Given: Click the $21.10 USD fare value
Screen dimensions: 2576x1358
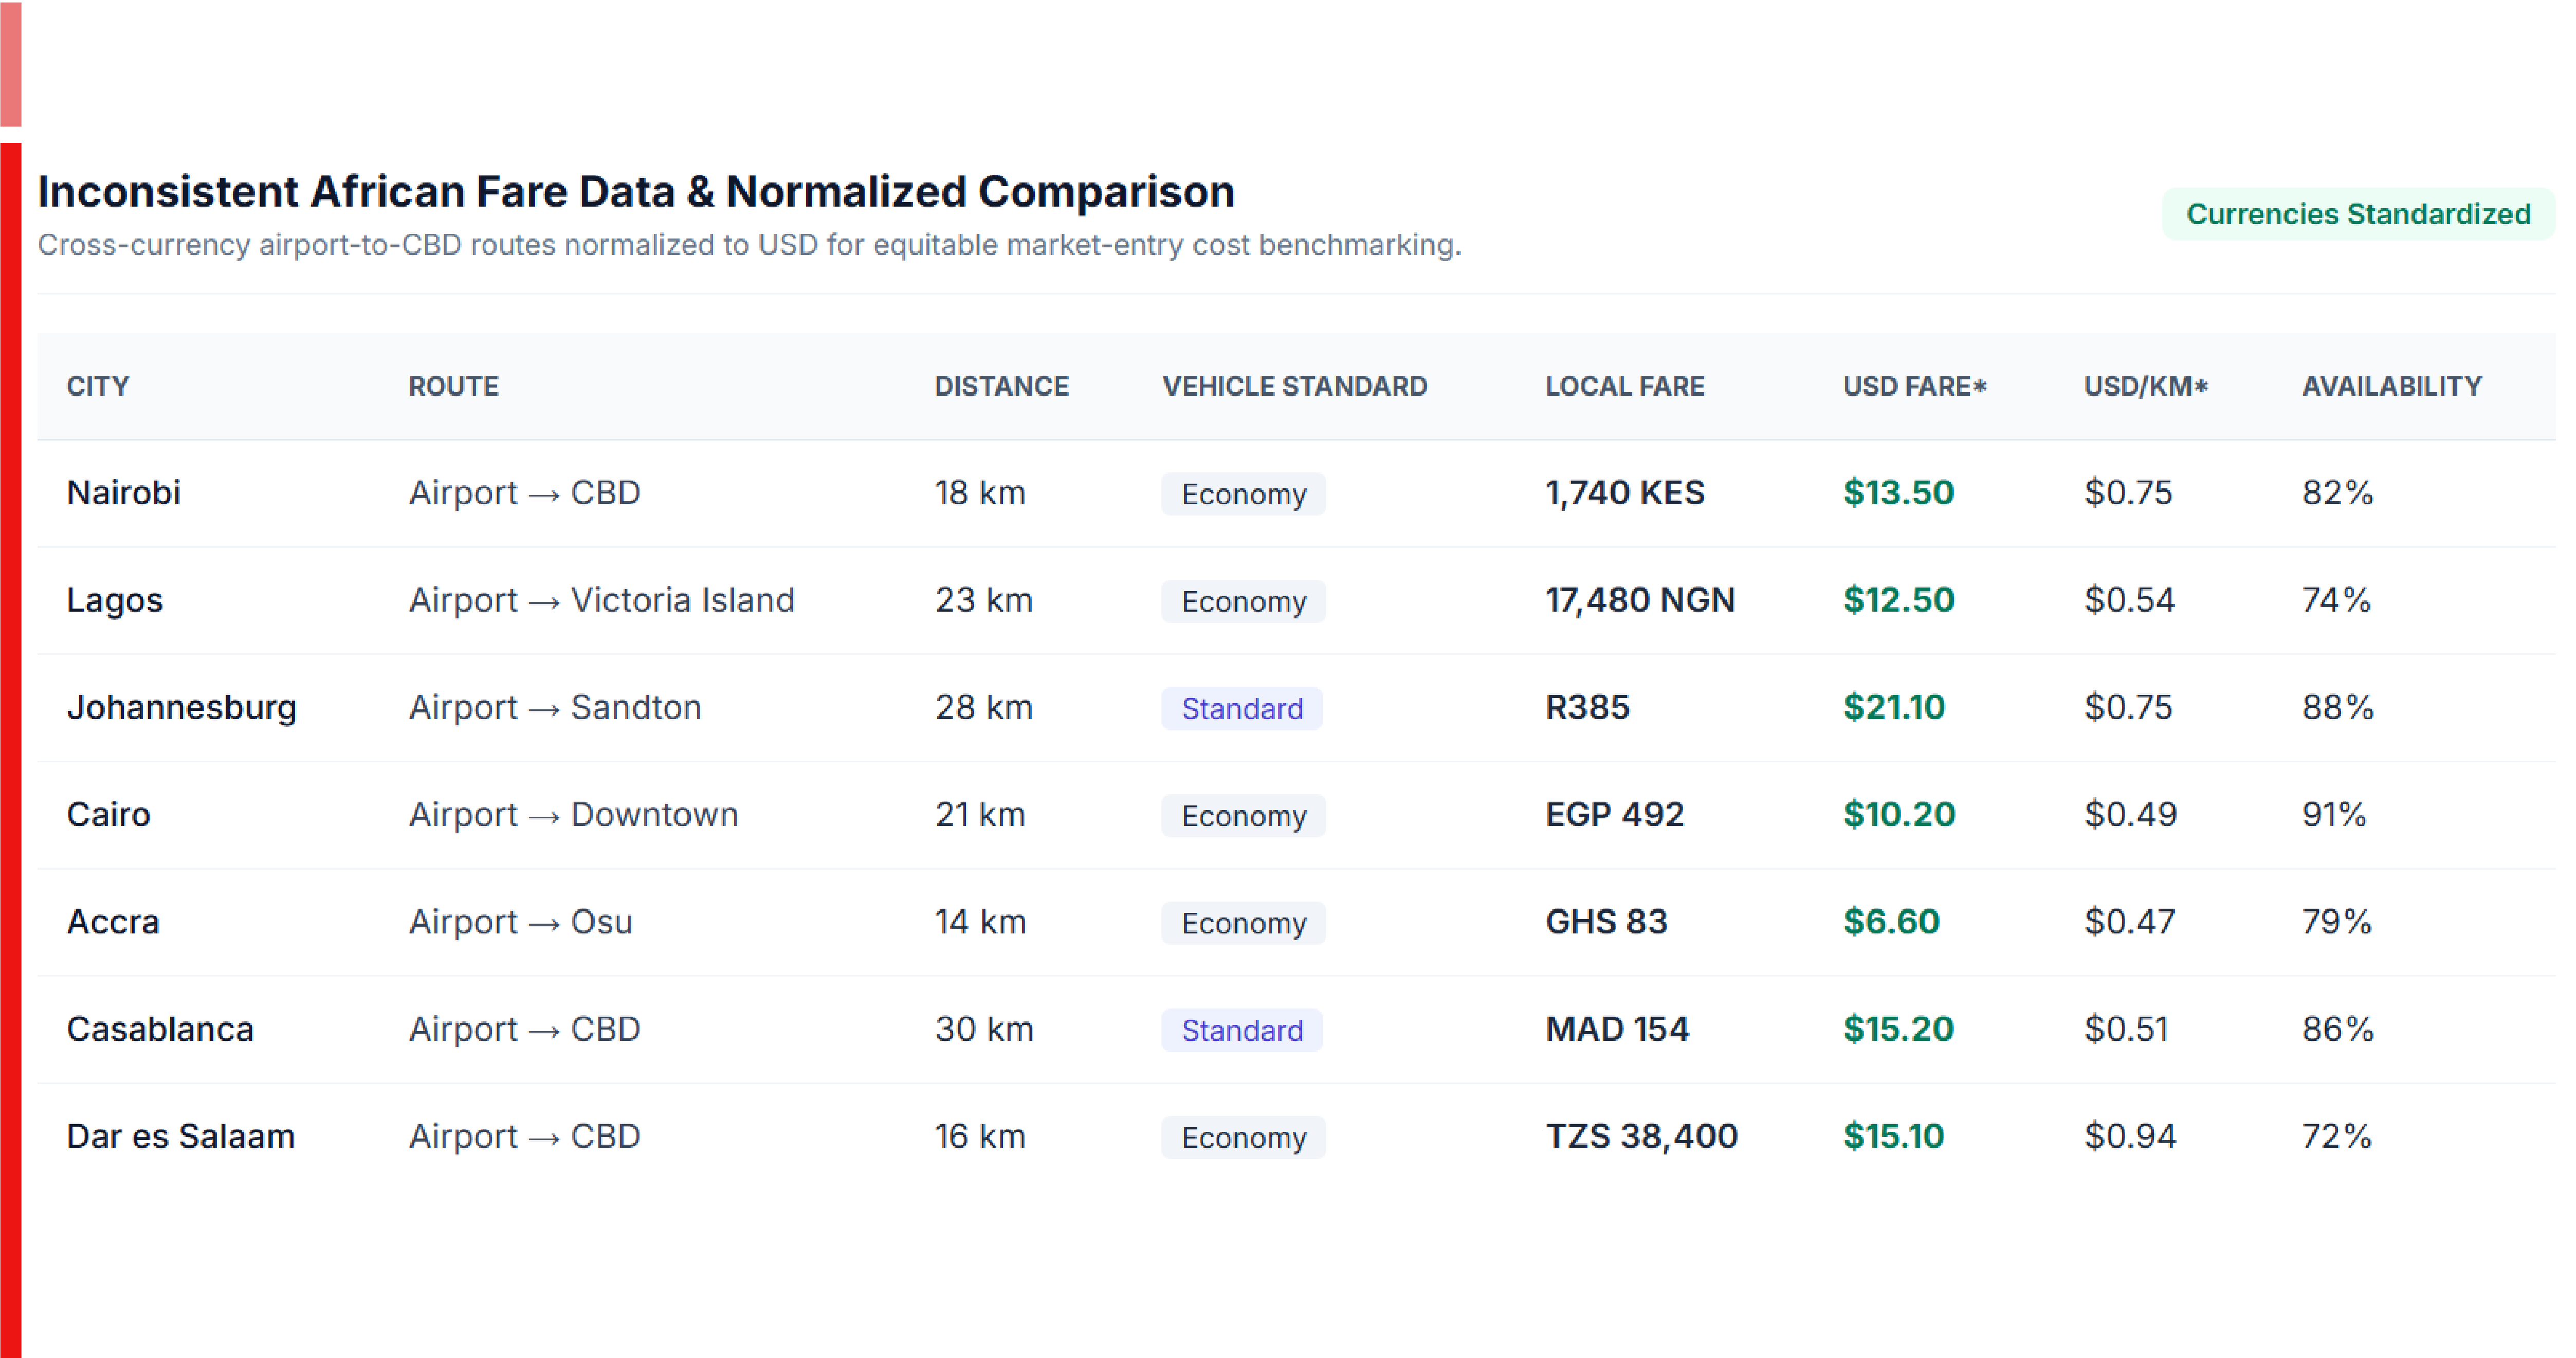Looking at the screenshot, I should click(1894, 707).
